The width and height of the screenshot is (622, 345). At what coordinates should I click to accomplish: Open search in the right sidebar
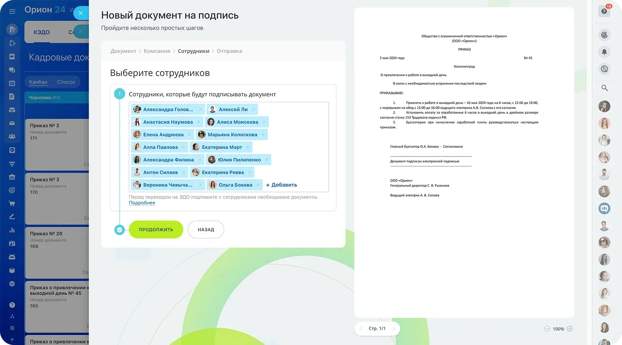(604, 88)
